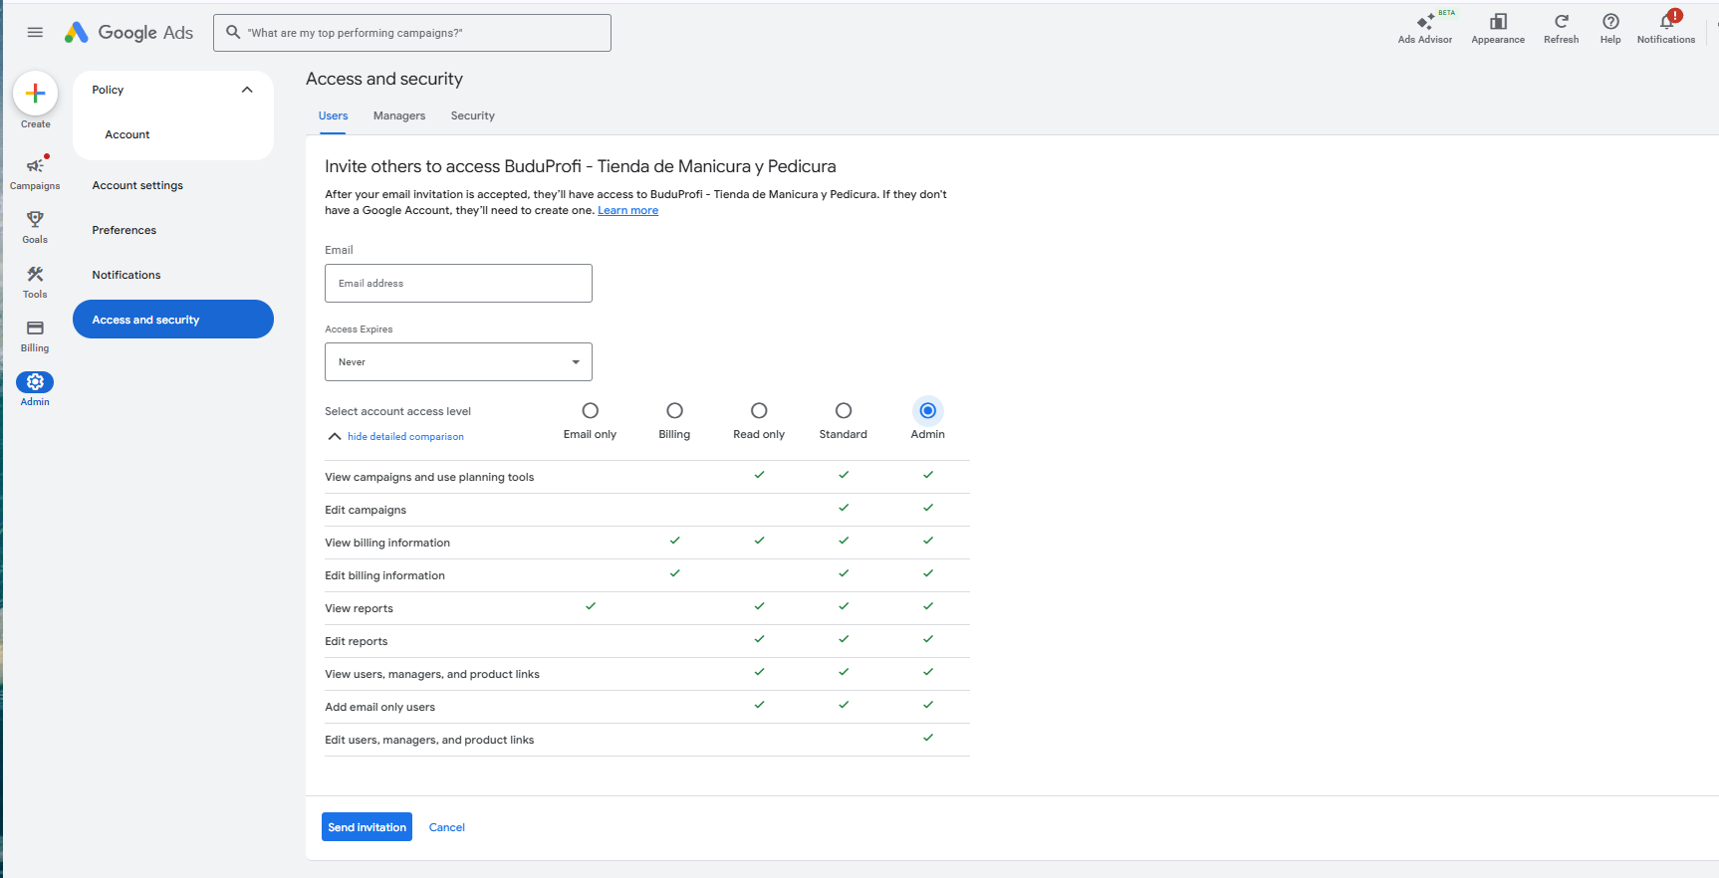Click the Create plus button
The height and width of the screenshot is (878, 1719).
click(35, 94)
